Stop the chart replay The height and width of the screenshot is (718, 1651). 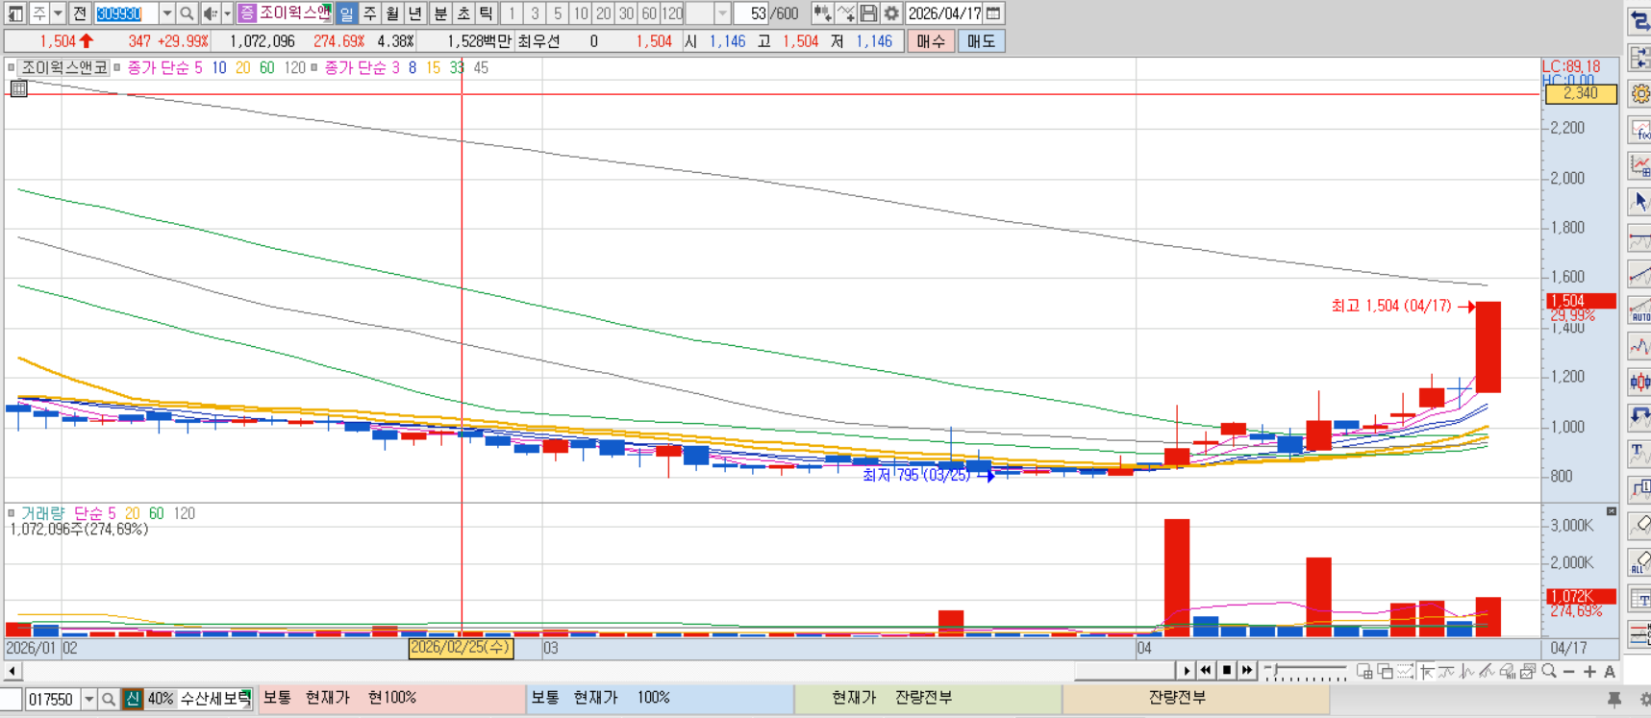pos(1226,671)
